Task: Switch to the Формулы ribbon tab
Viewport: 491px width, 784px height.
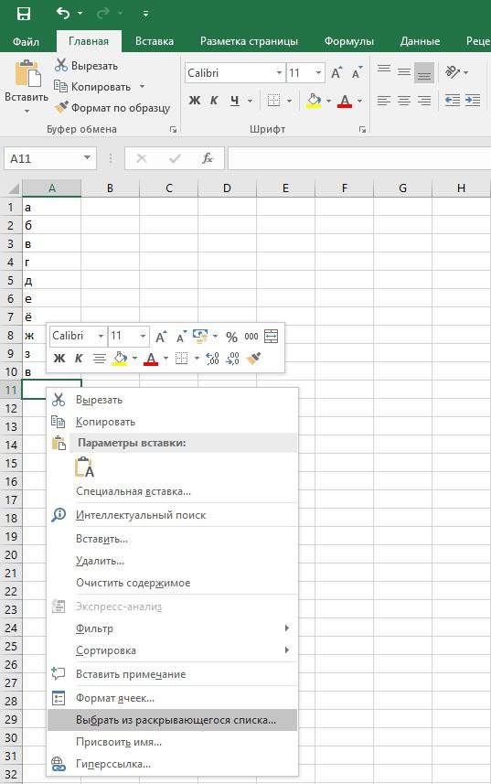Action: point(348,41)
